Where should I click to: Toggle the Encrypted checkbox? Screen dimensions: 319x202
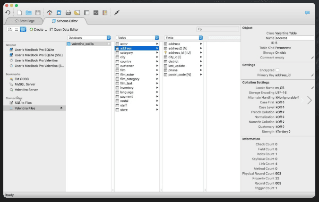click(277, 70)
